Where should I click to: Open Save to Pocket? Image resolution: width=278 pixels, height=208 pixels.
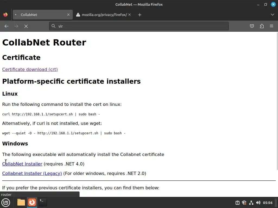pyautogui.click(x=252, y=26)
